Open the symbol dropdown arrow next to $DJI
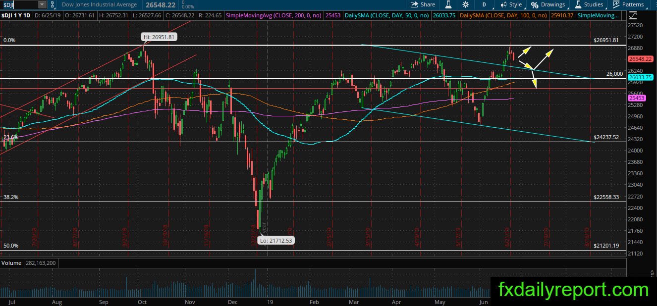Viewport: 657px width, 306px height. click(x=42, y=4)
